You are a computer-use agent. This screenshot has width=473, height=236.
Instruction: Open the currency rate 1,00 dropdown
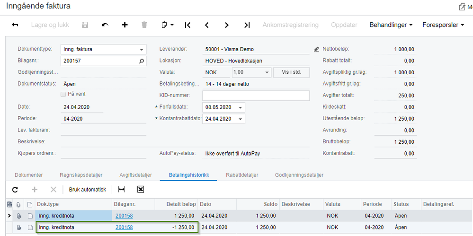(x=267, y=73)
